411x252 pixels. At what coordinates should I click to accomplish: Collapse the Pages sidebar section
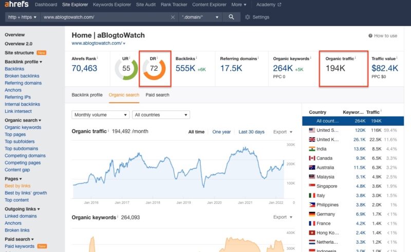tap(13, 179)
